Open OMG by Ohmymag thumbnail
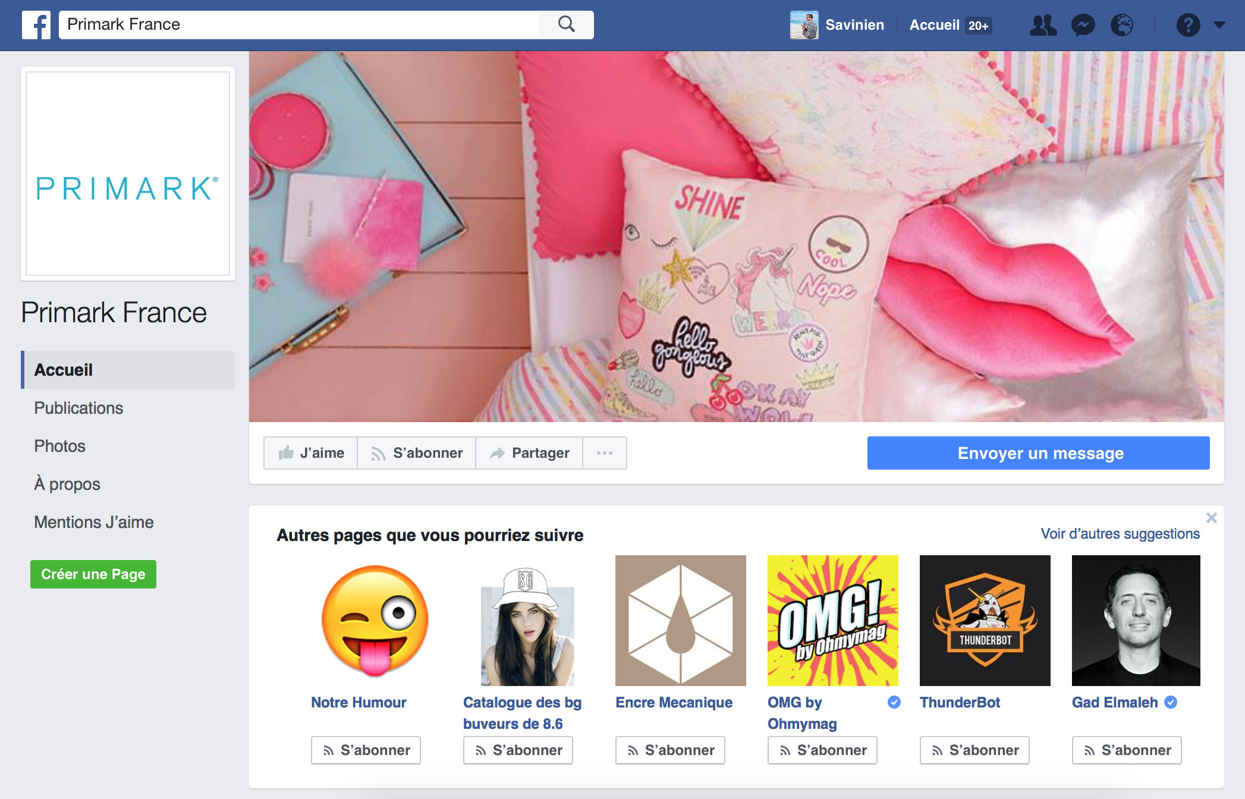The height and width of the screenshot is (799, 1245). (x=833, y=621)
